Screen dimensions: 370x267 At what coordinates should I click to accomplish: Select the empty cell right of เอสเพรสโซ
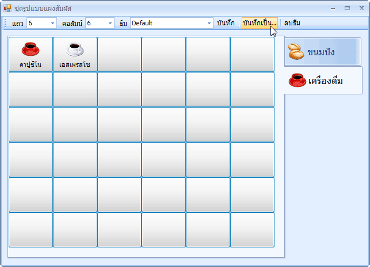click(119, 54)
